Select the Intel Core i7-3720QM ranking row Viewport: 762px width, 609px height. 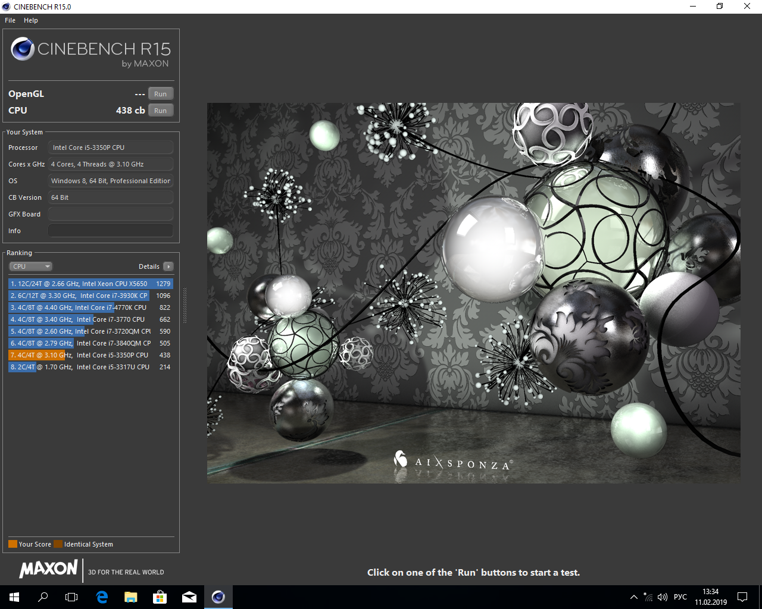(90, 331)
